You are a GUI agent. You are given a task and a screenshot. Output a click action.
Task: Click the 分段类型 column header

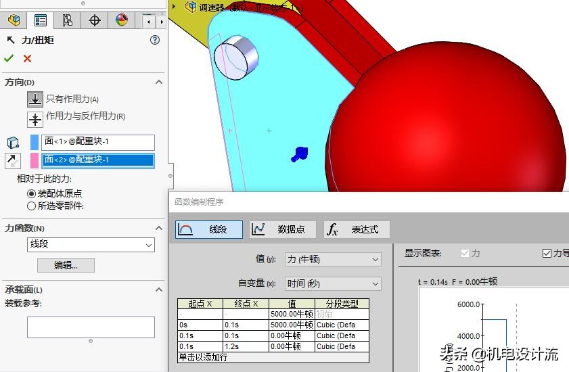[342, 304]
